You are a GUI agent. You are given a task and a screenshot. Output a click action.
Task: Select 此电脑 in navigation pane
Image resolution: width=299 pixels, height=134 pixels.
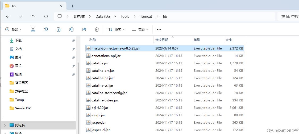click(39, 125)
